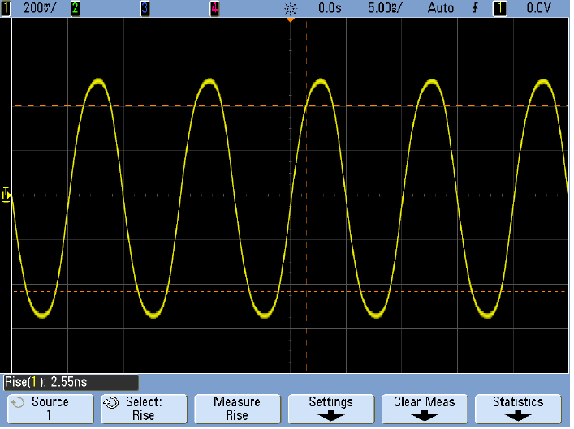Viewport: 574px width, 429px height.
Task: Click the sun-shaped icon beside the delay readout
Action: [x=291, y=8]
